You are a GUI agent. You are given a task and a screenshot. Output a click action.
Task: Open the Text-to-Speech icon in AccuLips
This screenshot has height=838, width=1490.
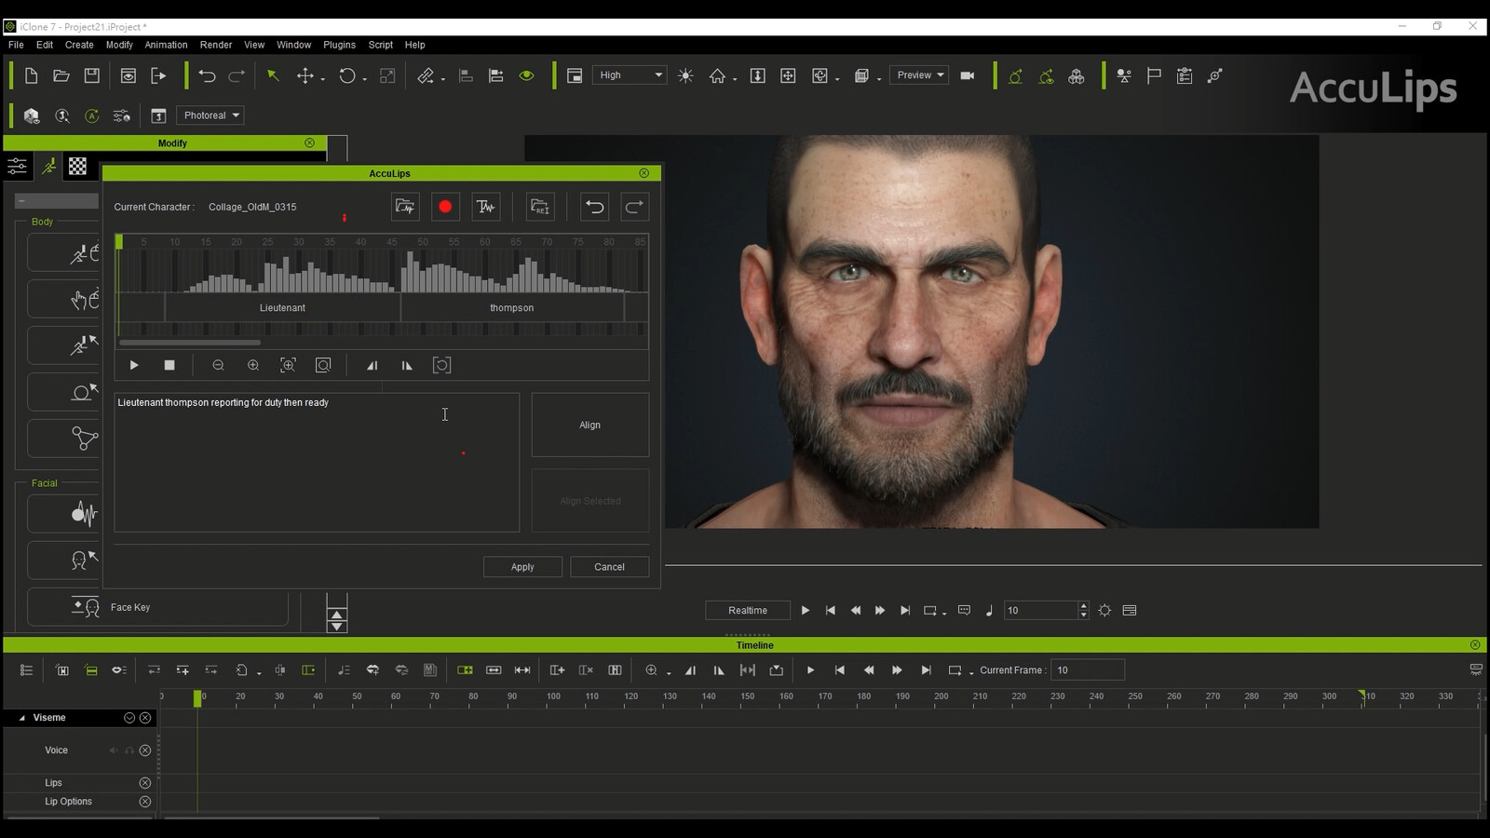(485, 207)
